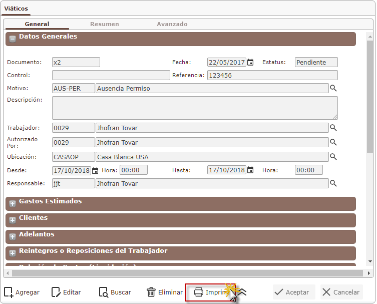
Task: Switch to the Resumen tab
Action: click(104, 24)
